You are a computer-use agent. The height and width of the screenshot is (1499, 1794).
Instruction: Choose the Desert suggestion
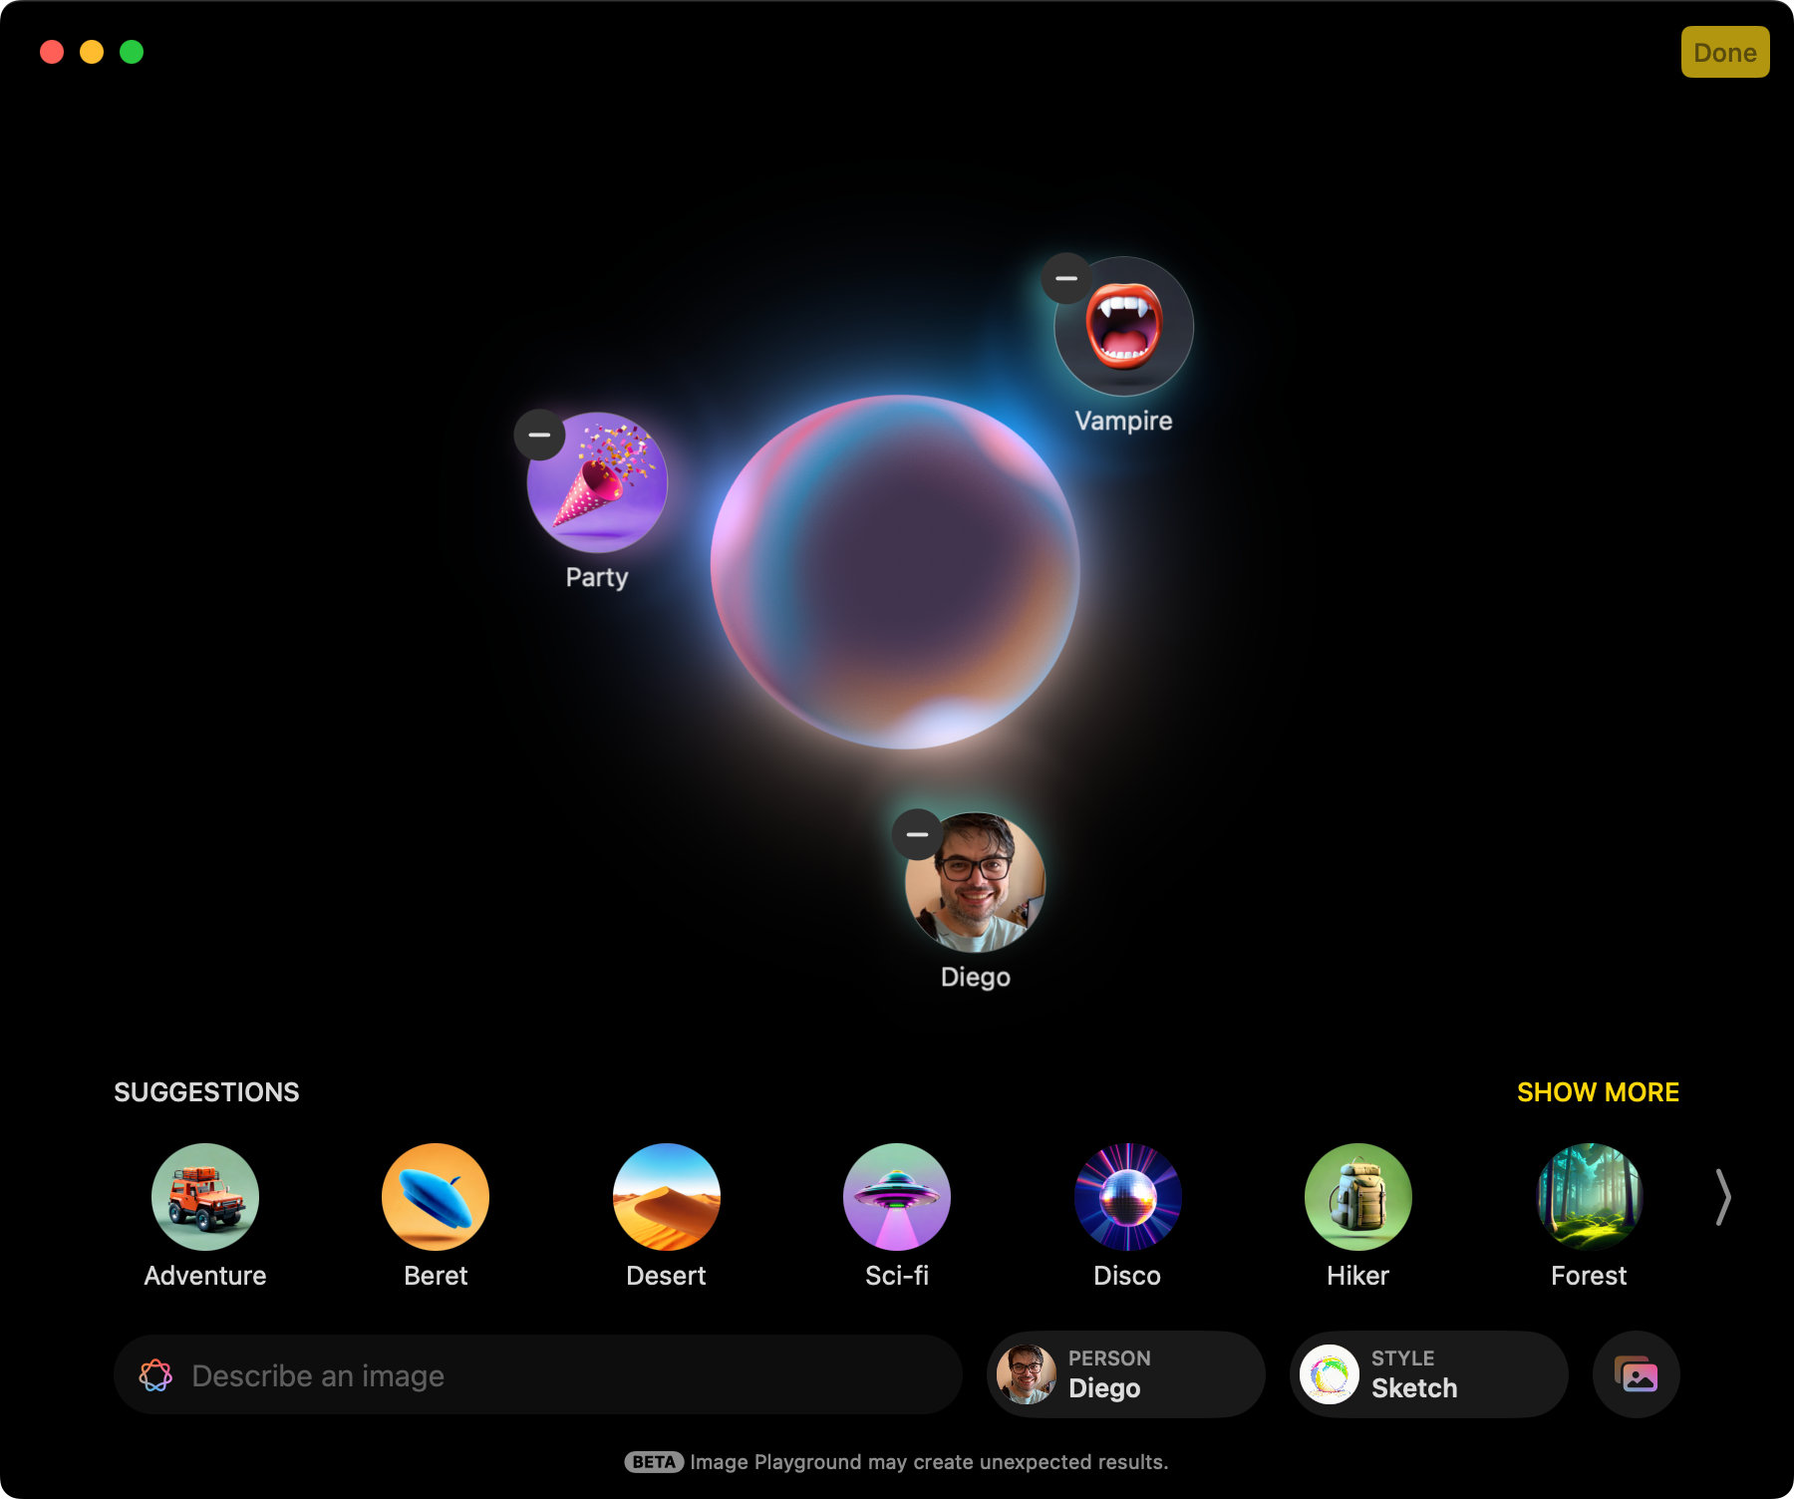[666, 1197]
